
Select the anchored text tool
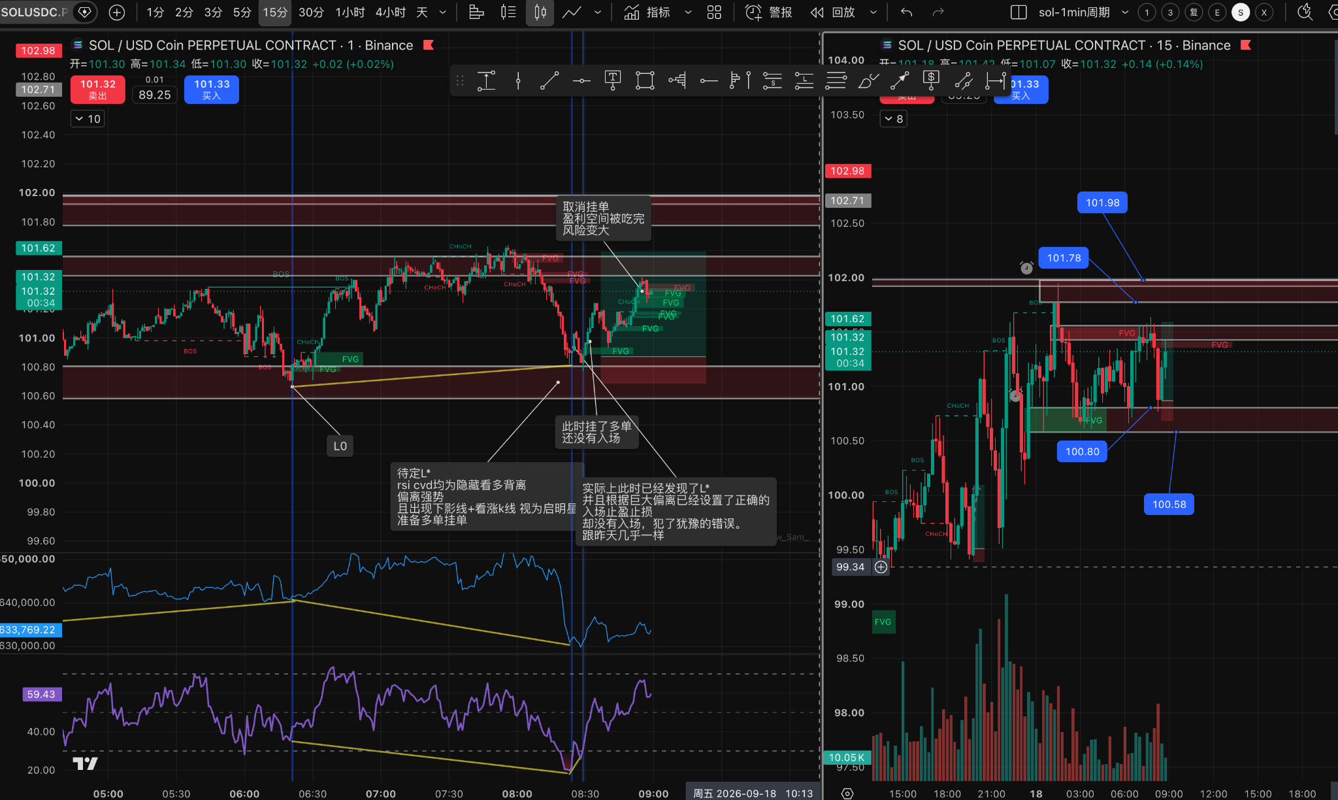[x=613, y=81]
